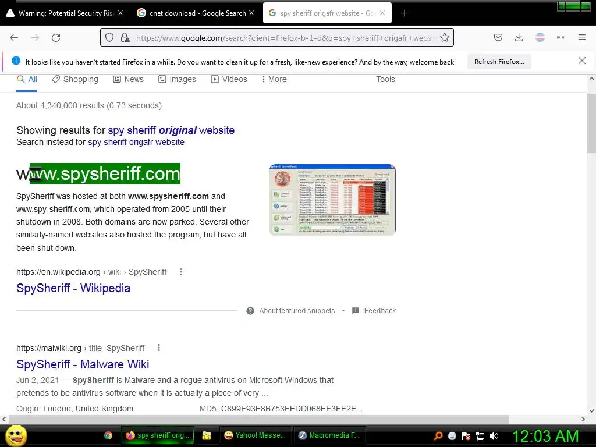Open the SpySheriff - Wikipedia result

(x=73, y=288)
